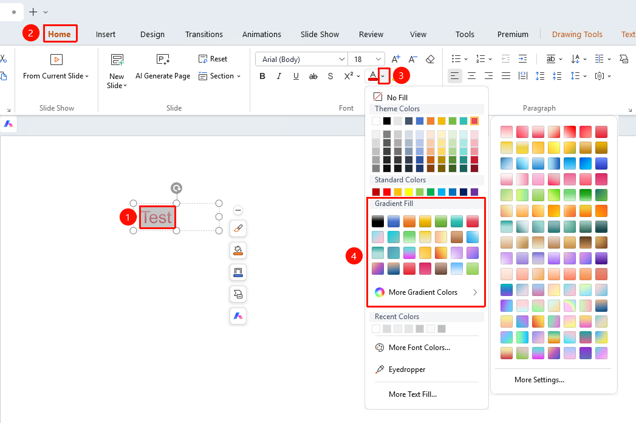This screenshot has width=636, height=423.
Task: Decrease font size with A- icon
Action: 412,60
